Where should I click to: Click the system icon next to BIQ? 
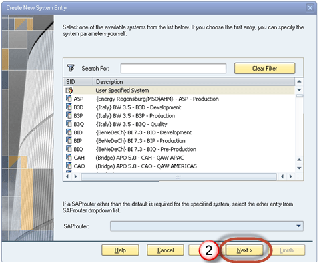69,149
